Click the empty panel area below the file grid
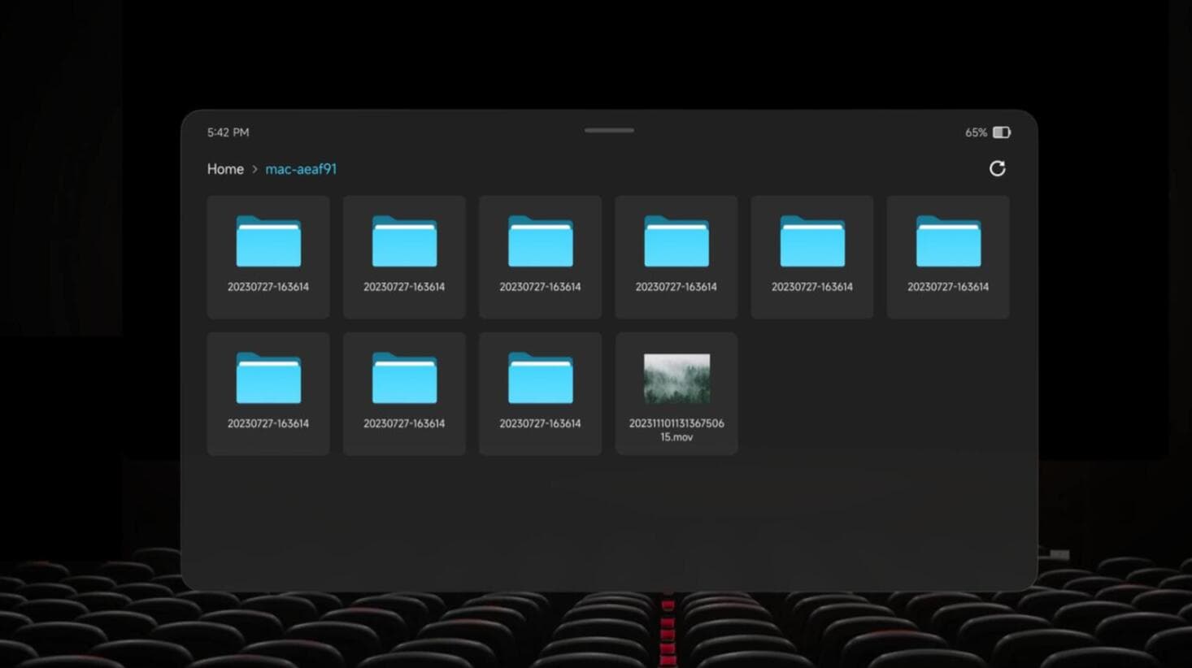 click(x=609, y=520)
